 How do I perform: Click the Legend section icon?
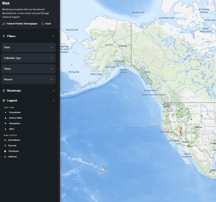point(4,101)
